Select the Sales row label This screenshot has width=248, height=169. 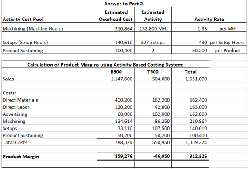tap(49, 79)
